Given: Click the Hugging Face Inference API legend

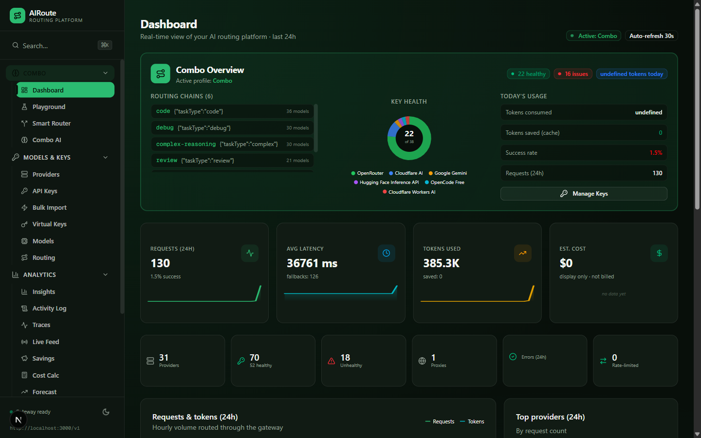Looking at the screenshot, I should click(x=386, y=182).
